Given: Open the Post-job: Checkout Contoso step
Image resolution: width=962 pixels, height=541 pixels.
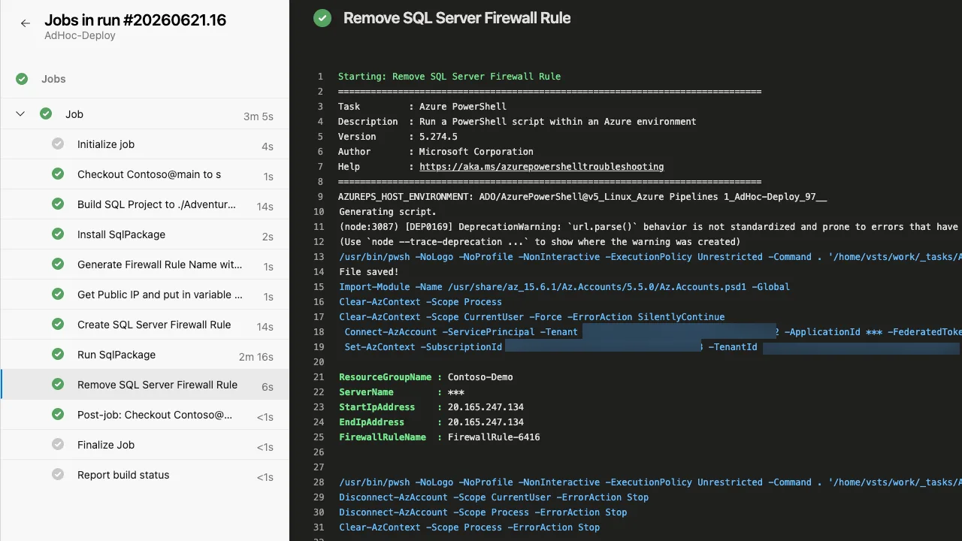Looking at the screenshot, I should tap(144, 415).
